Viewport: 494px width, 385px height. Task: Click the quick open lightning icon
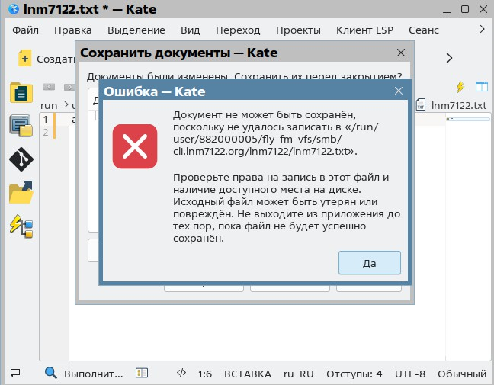[x=460, y=87]
